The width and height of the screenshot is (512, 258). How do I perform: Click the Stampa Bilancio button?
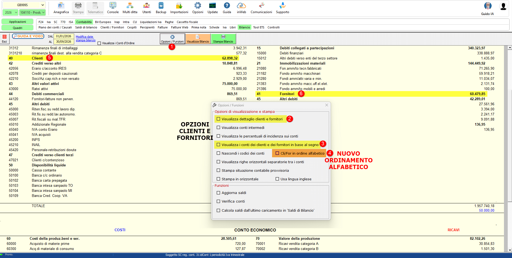[223, 39]
